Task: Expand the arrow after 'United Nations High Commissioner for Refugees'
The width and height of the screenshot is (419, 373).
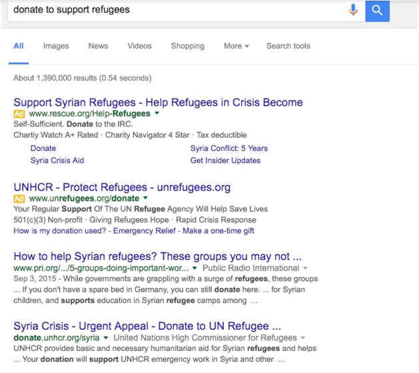Action: point(303,338)
